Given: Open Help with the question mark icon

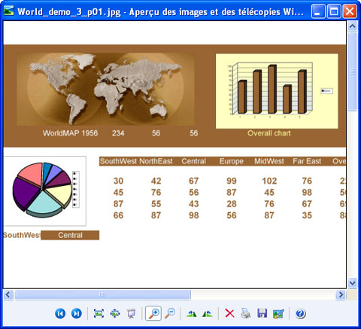Looking at the screenshot, I should coord(300,313).
